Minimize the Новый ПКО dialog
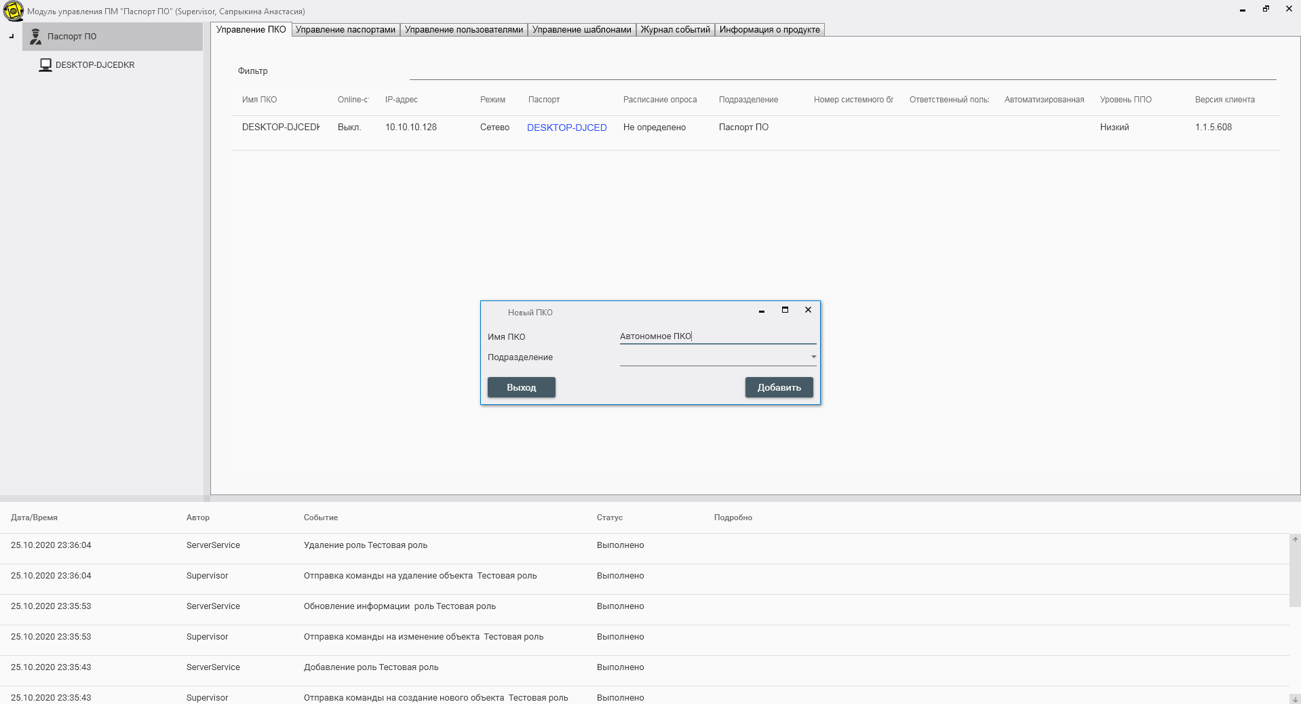The width and height of the screenshot is (1301, 704). click(762, 310)
